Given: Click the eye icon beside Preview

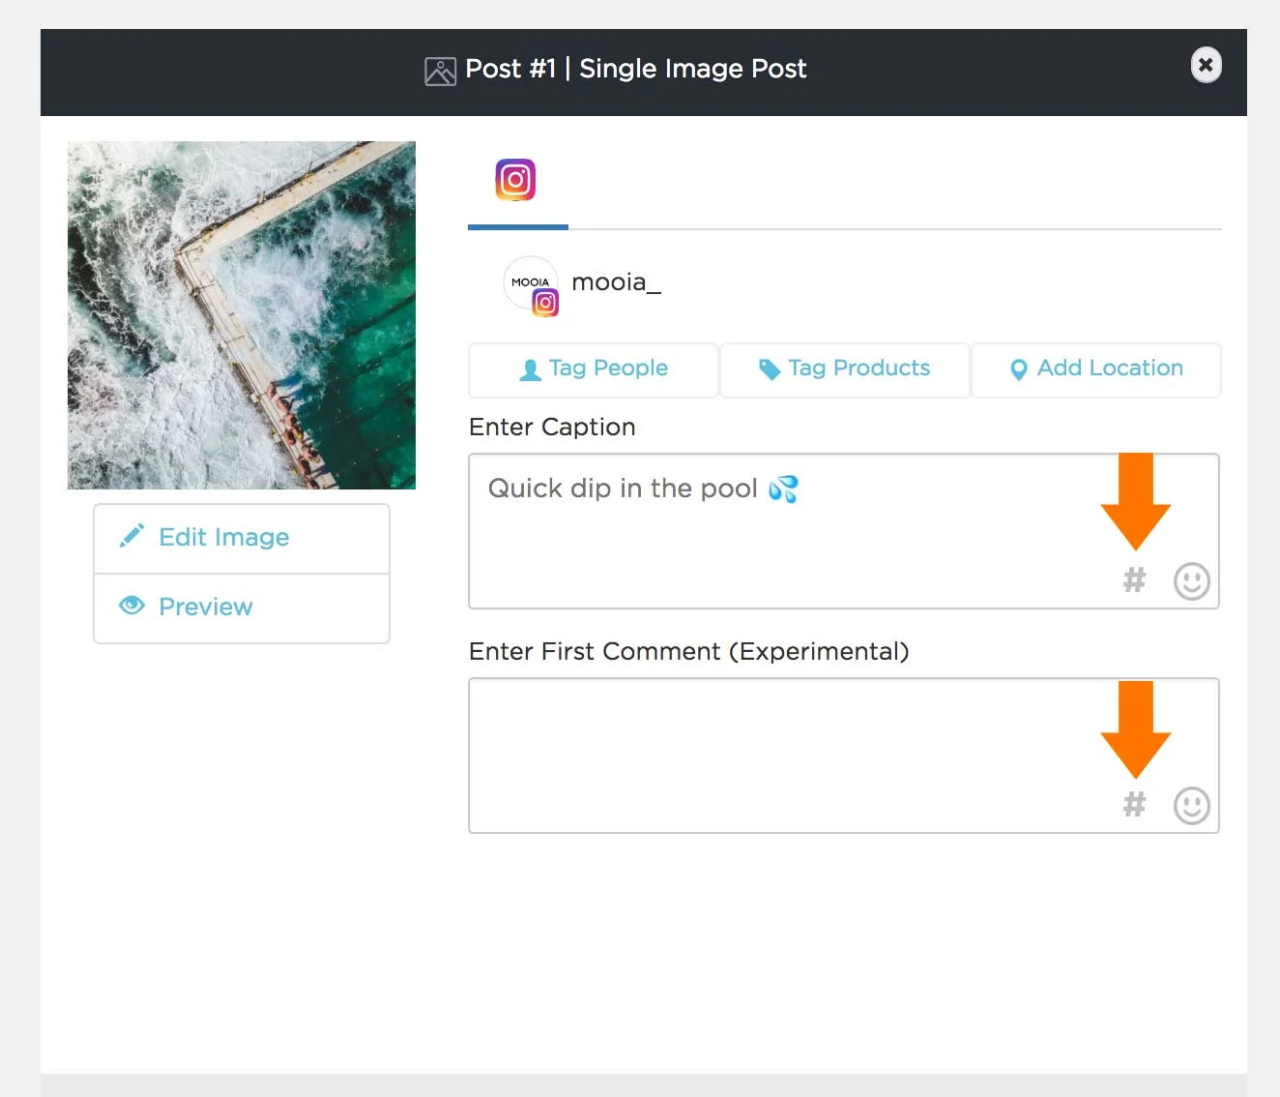Looking at the screenshot, I should [x=131, y=606].
